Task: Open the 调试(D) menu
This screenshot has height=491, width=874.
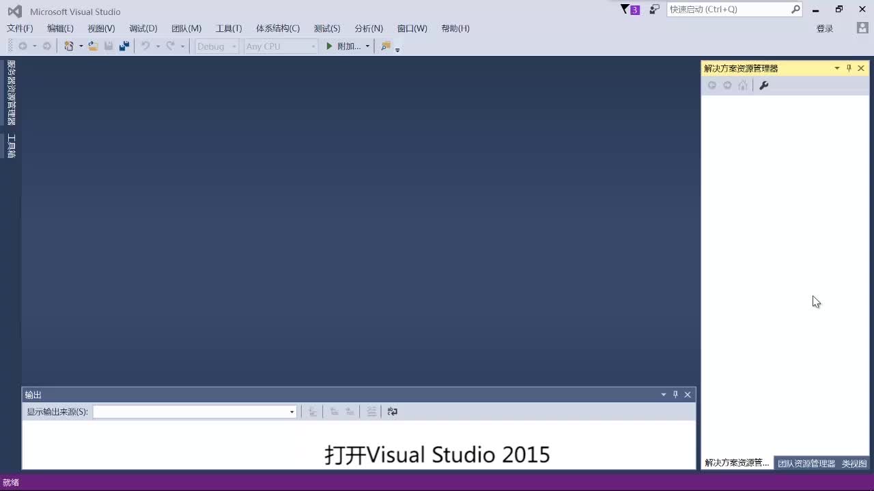Action: tap(143, 28)
